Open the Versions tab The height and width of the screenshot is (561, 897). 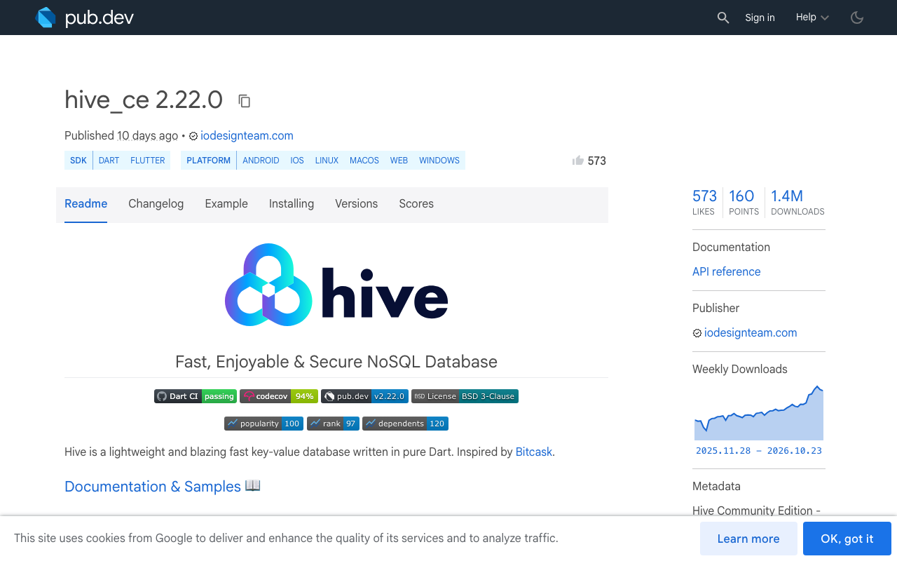click(356, 203)
